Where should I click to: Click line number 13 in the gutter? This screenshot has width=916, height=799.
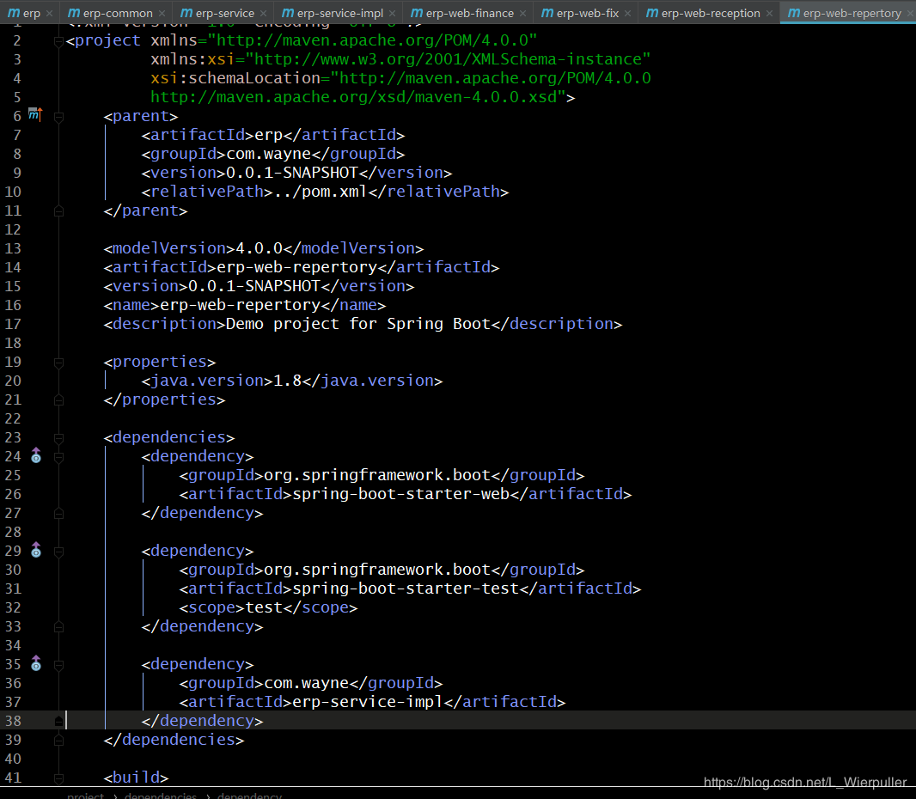point(13,248)
